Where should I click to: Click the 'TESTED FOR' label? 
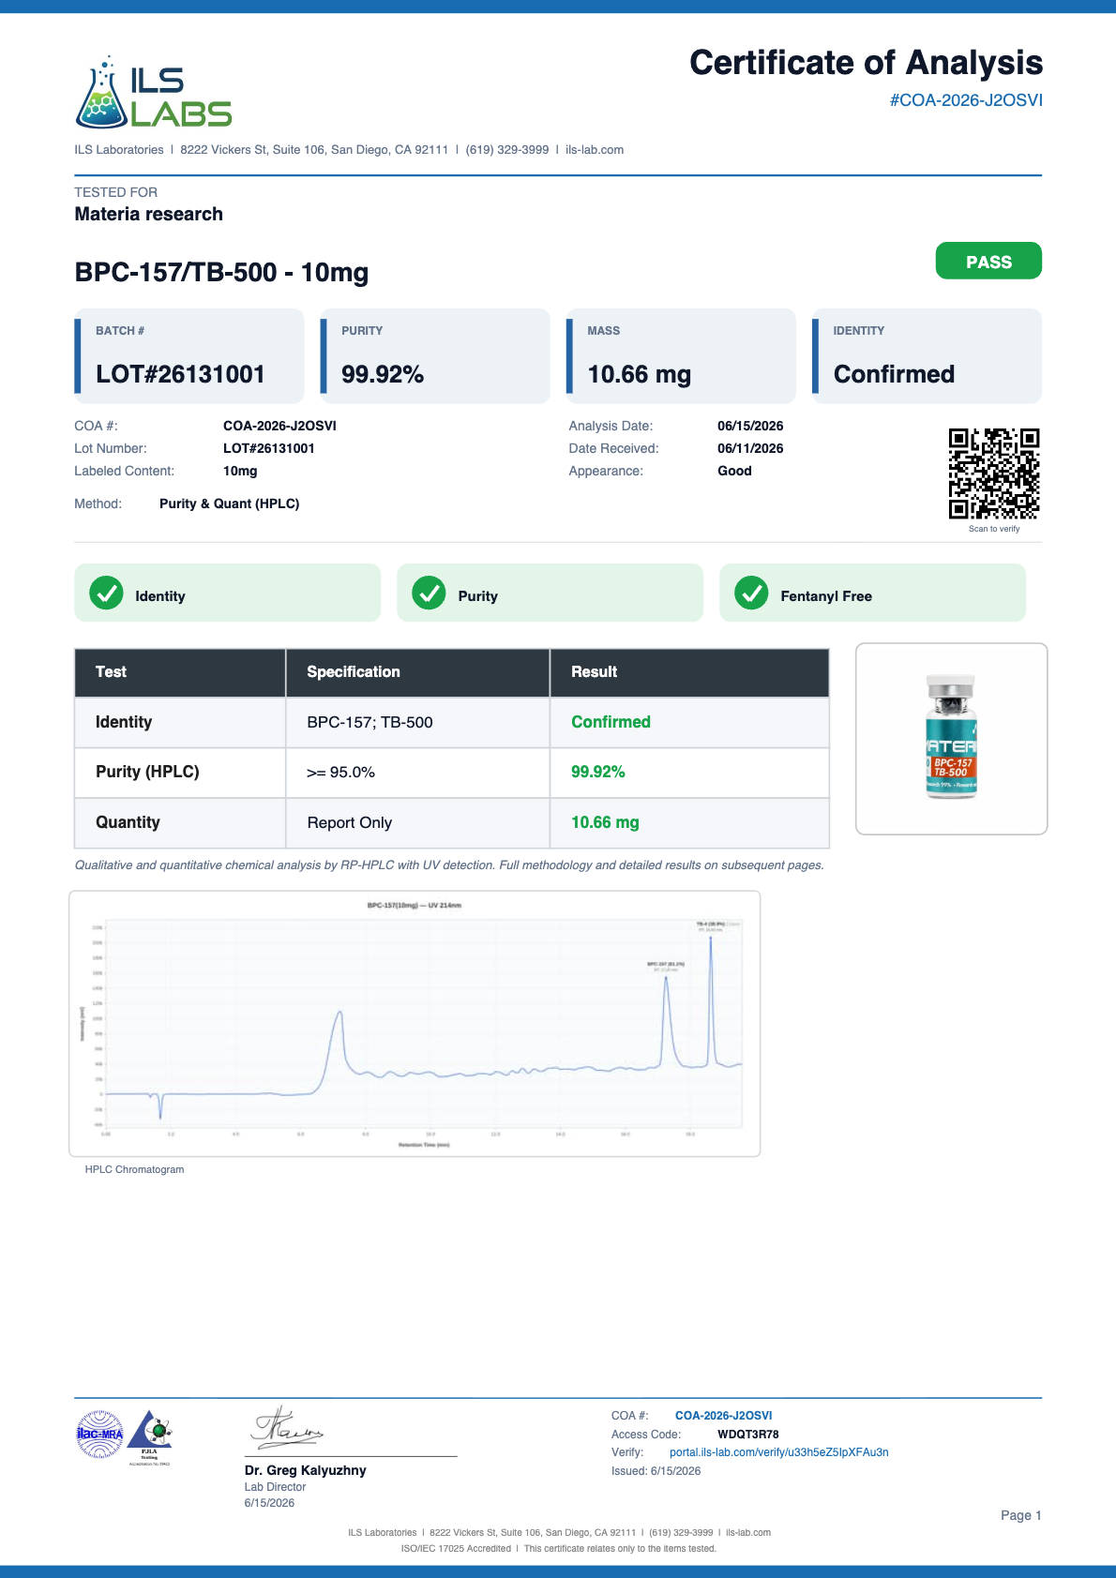pyautogui.click(x=116, y=192)
